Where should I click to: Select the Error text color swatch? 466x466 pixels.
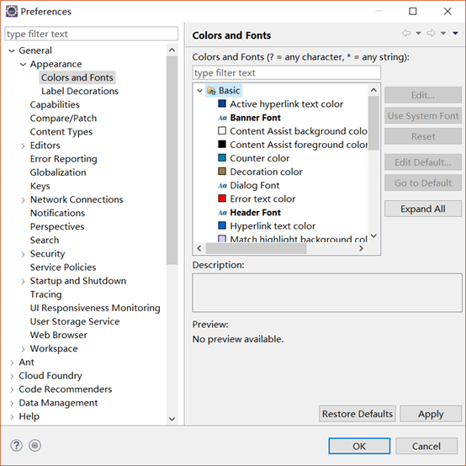point(222,199)
